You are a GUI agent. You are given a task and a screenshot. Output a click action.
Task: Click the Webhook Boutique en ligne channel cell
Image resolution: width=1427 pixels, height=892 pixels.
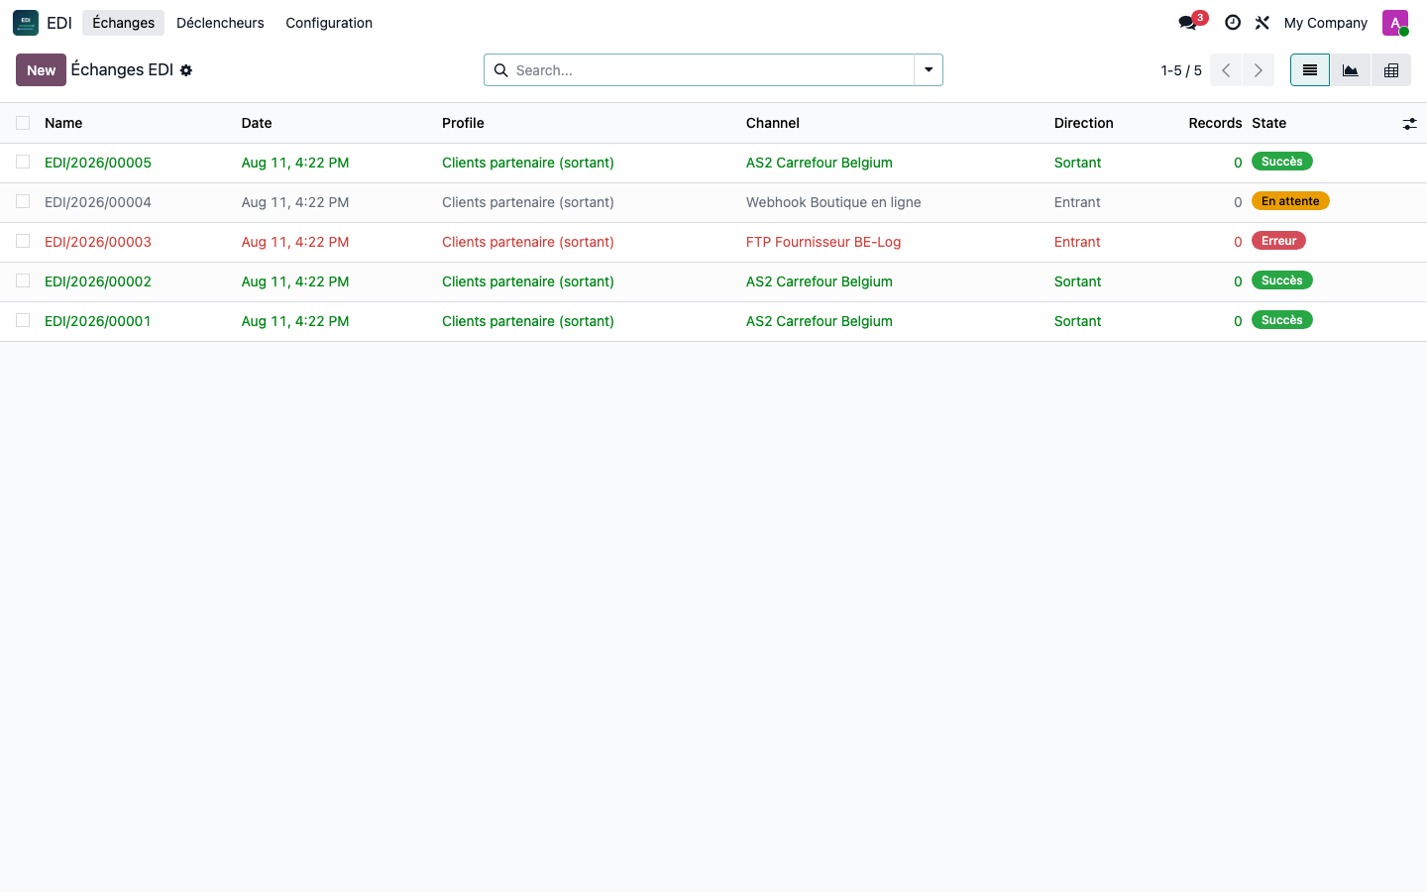pos(833,202)
